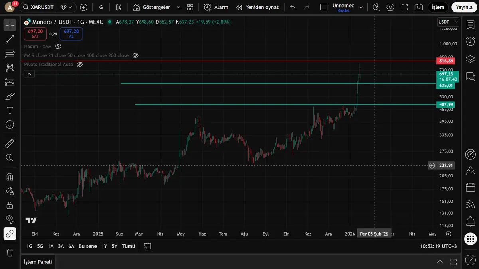Screen dimensions: 479x269
Task: Open the candlestick chart type selector
Action: [118, 7]
